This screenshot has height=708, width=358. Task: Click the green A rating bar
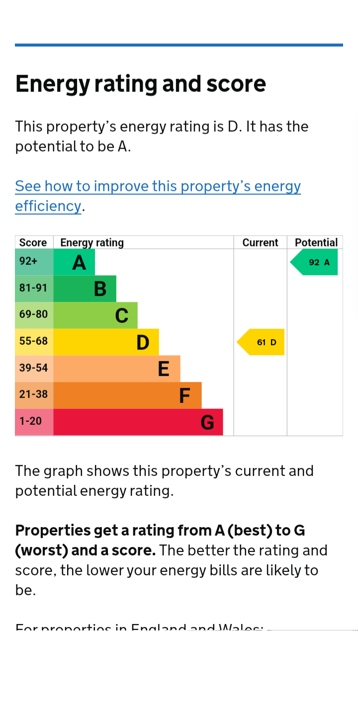[x=74, y=262]
